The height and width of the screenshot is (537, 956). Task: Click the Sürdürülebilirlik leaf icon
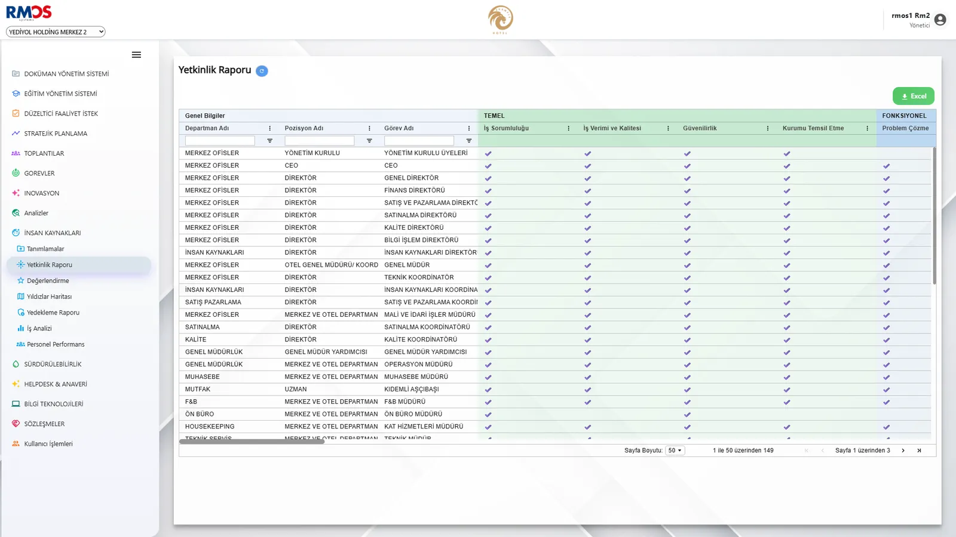[x=16, y=364]
